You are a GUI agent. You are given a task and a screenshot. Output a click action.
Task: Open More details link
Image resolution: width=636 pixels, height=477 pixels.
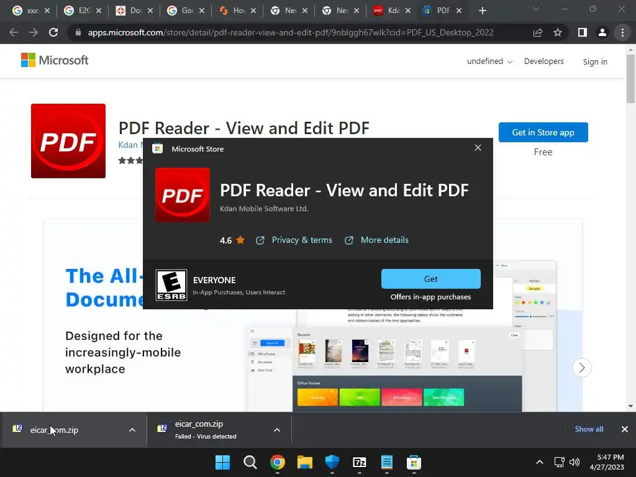[384, 240]
